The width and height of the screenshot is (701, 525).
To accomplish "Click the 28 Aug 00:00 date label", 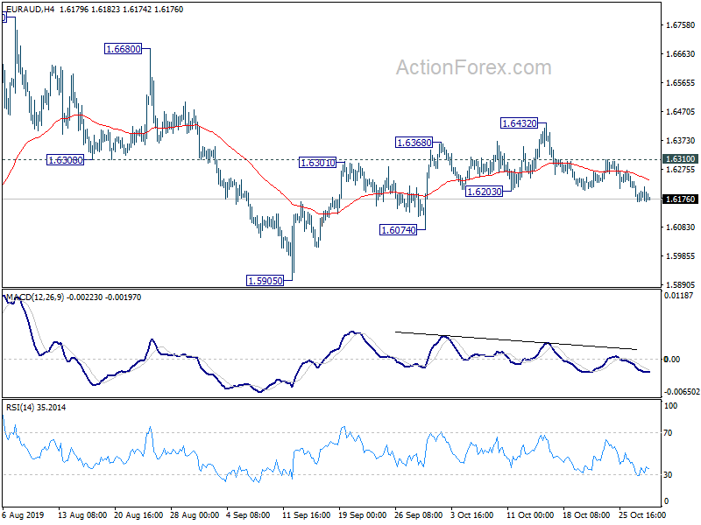I will (x=195, y=514).
